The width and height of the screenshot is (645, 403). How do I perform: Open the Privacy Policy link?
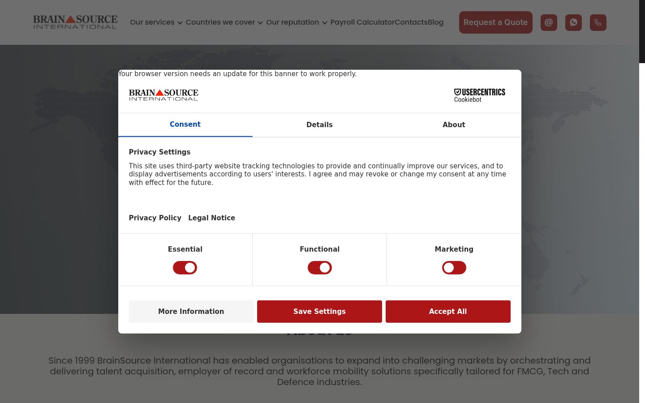(155, 218)
